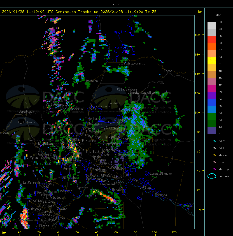Click the Carrizal map label
Image resolution: width=233 pixels, height=236 pixels.
tap(83, 188)
